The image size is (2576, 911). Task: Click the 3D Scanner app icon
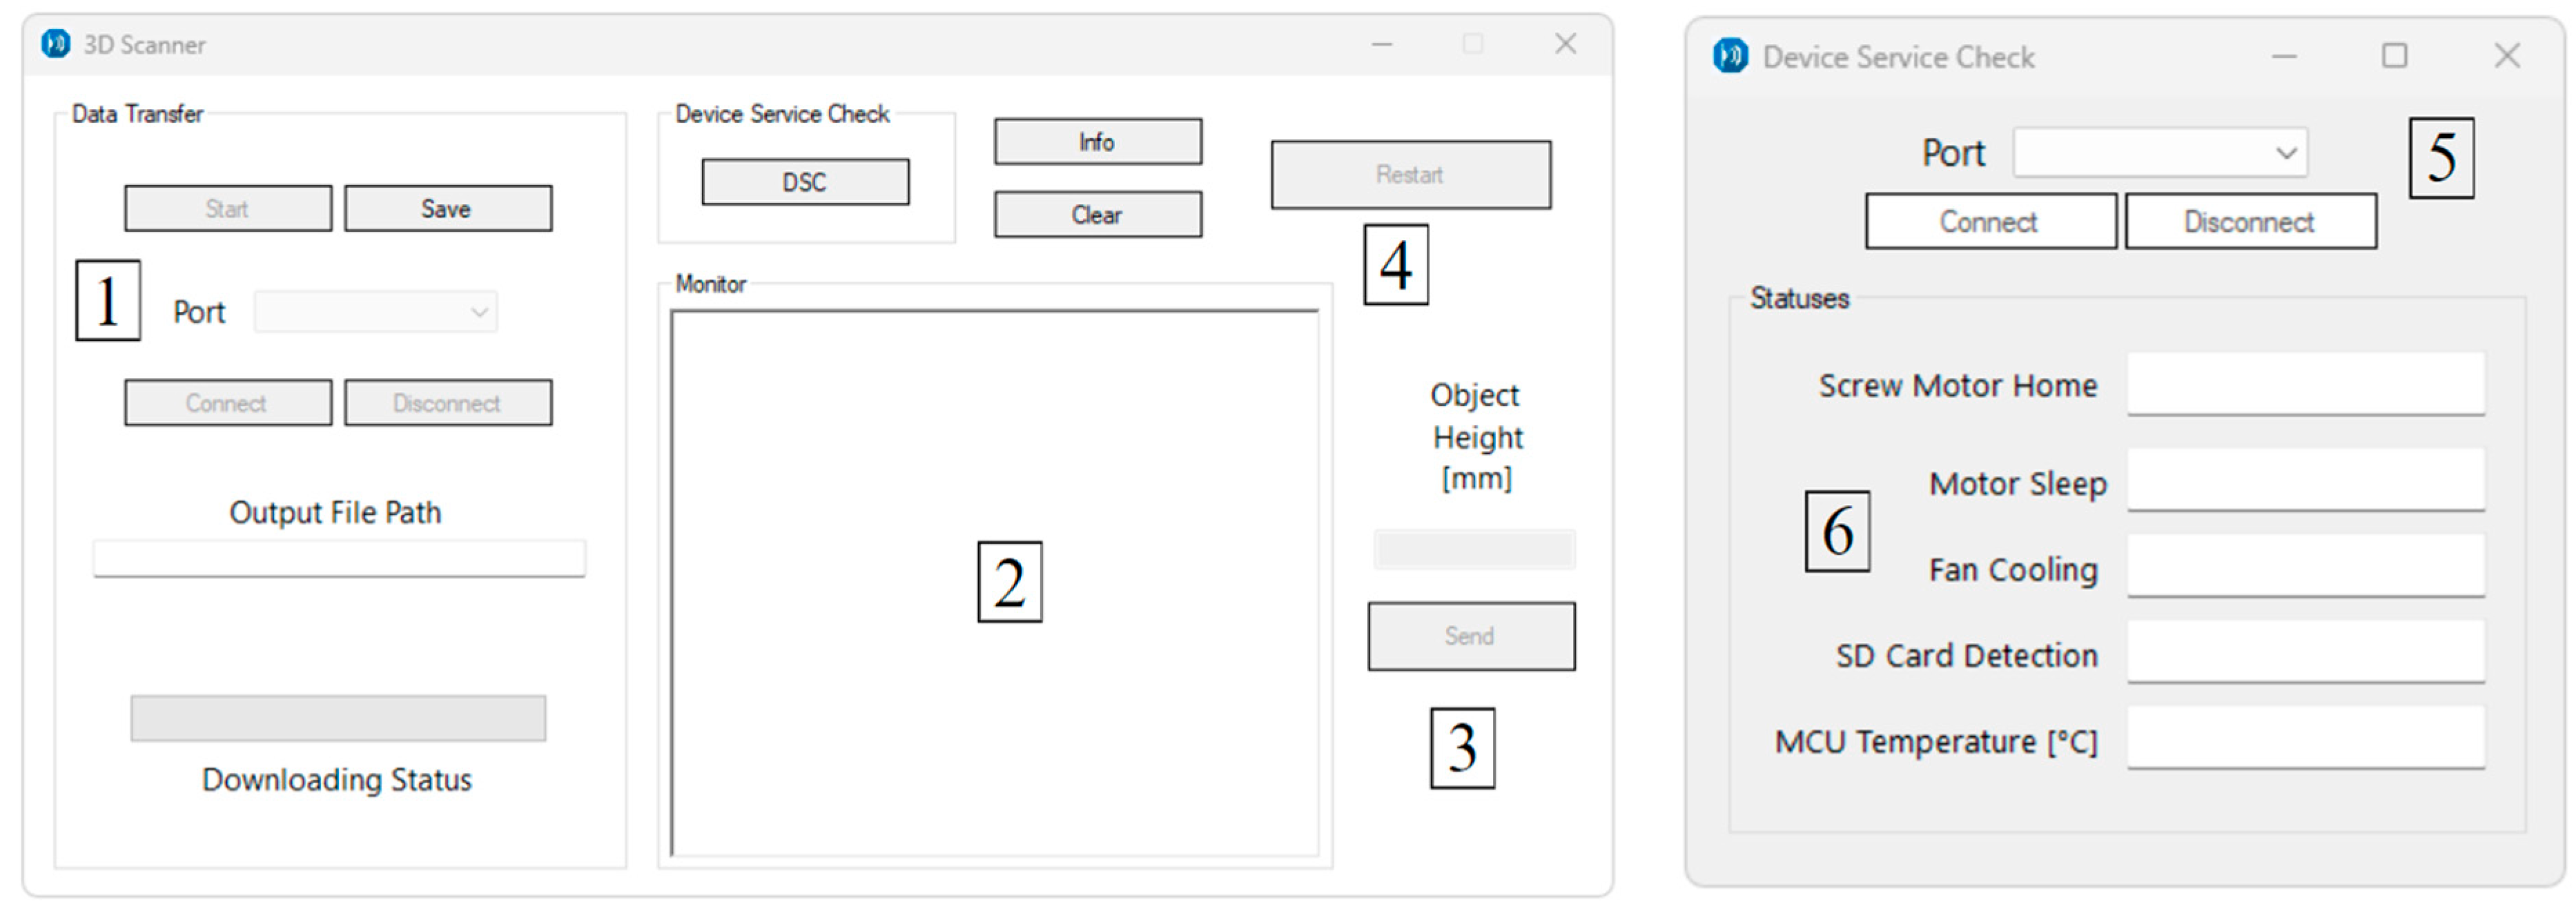(x=56, y=44)
